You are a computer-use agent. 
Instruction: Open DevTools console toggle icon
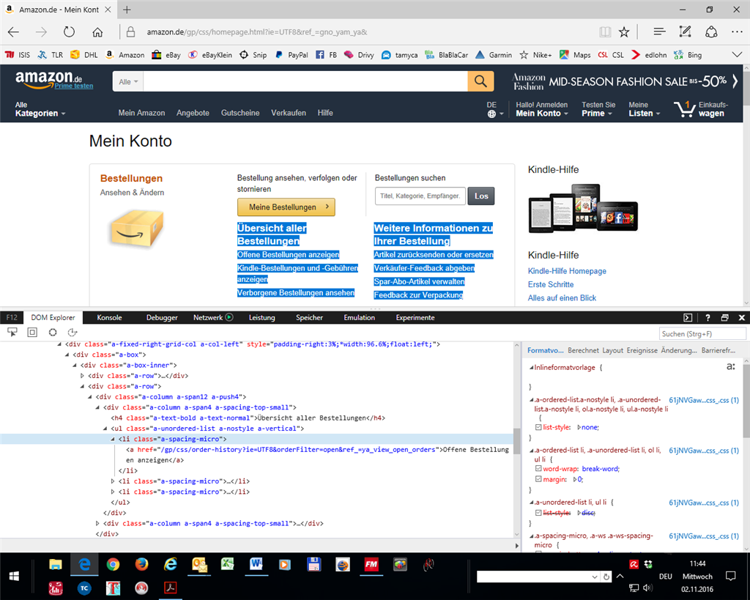(688, 318)
